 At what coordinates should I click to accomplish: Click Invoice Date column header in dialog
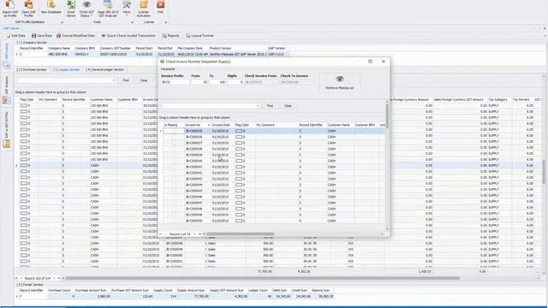[221, 125]
